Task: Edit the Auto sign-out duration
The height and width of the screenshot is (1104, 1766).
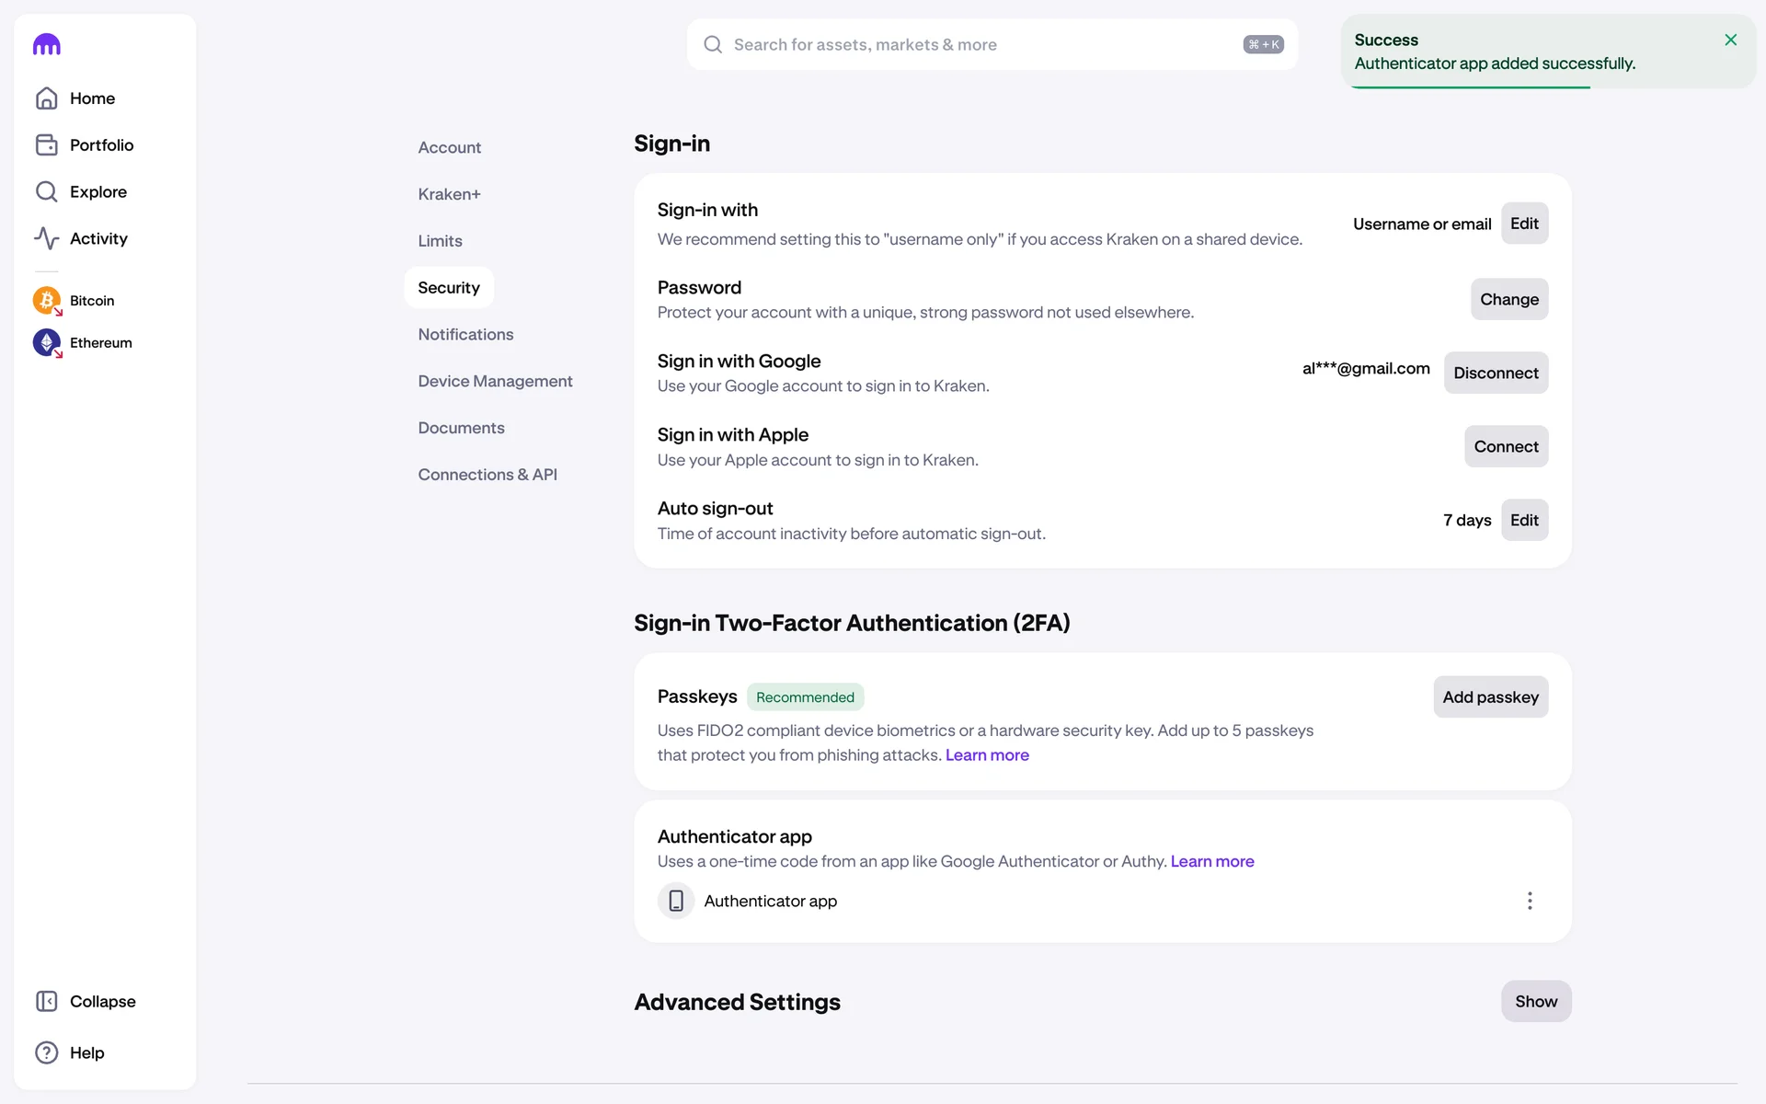Action: (x=1523, y=520)
